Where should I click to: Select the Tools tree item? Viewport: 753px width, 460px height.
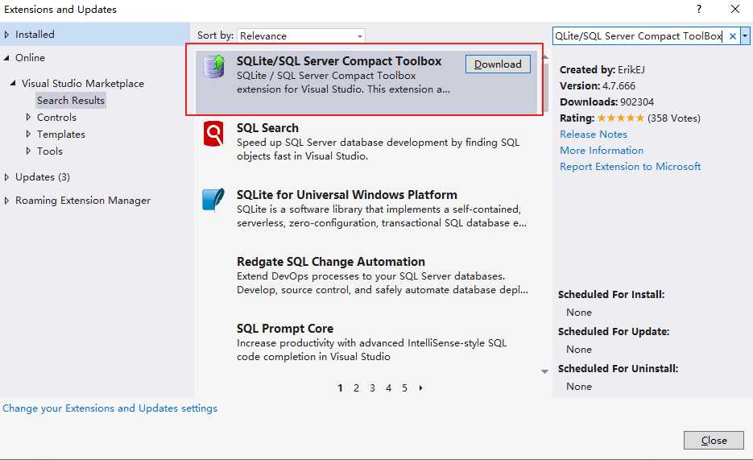[x=50, y=151]
